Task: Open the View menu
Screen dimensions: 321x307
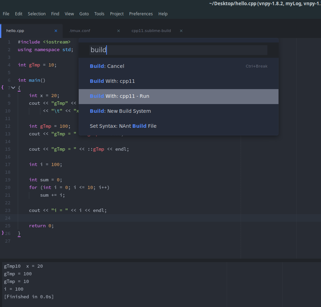Action: 69,14
